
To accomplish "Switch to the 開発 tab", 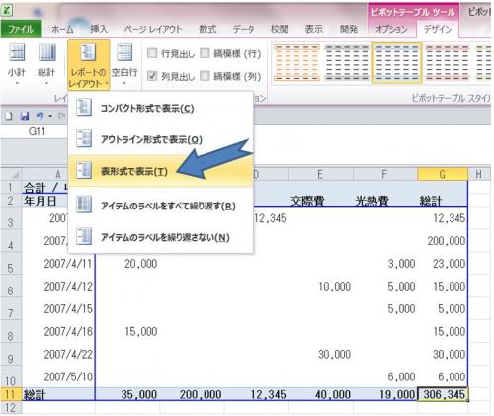I will click(x=349, y=29).
